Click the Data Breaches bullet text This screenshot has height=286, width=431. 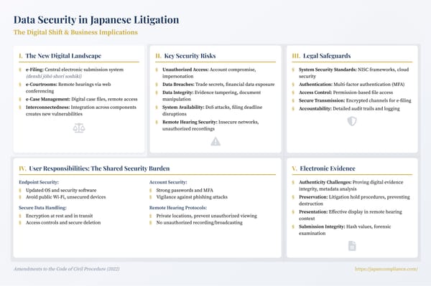click(x=218, y=84)
